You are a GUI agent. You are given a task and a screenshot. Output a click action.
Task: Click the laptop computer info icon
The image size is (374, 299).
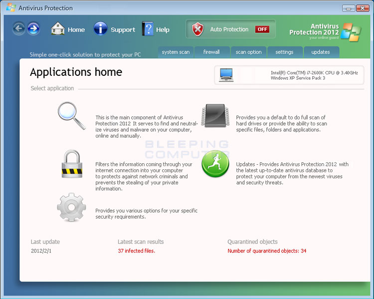click(x=226, y=75)
